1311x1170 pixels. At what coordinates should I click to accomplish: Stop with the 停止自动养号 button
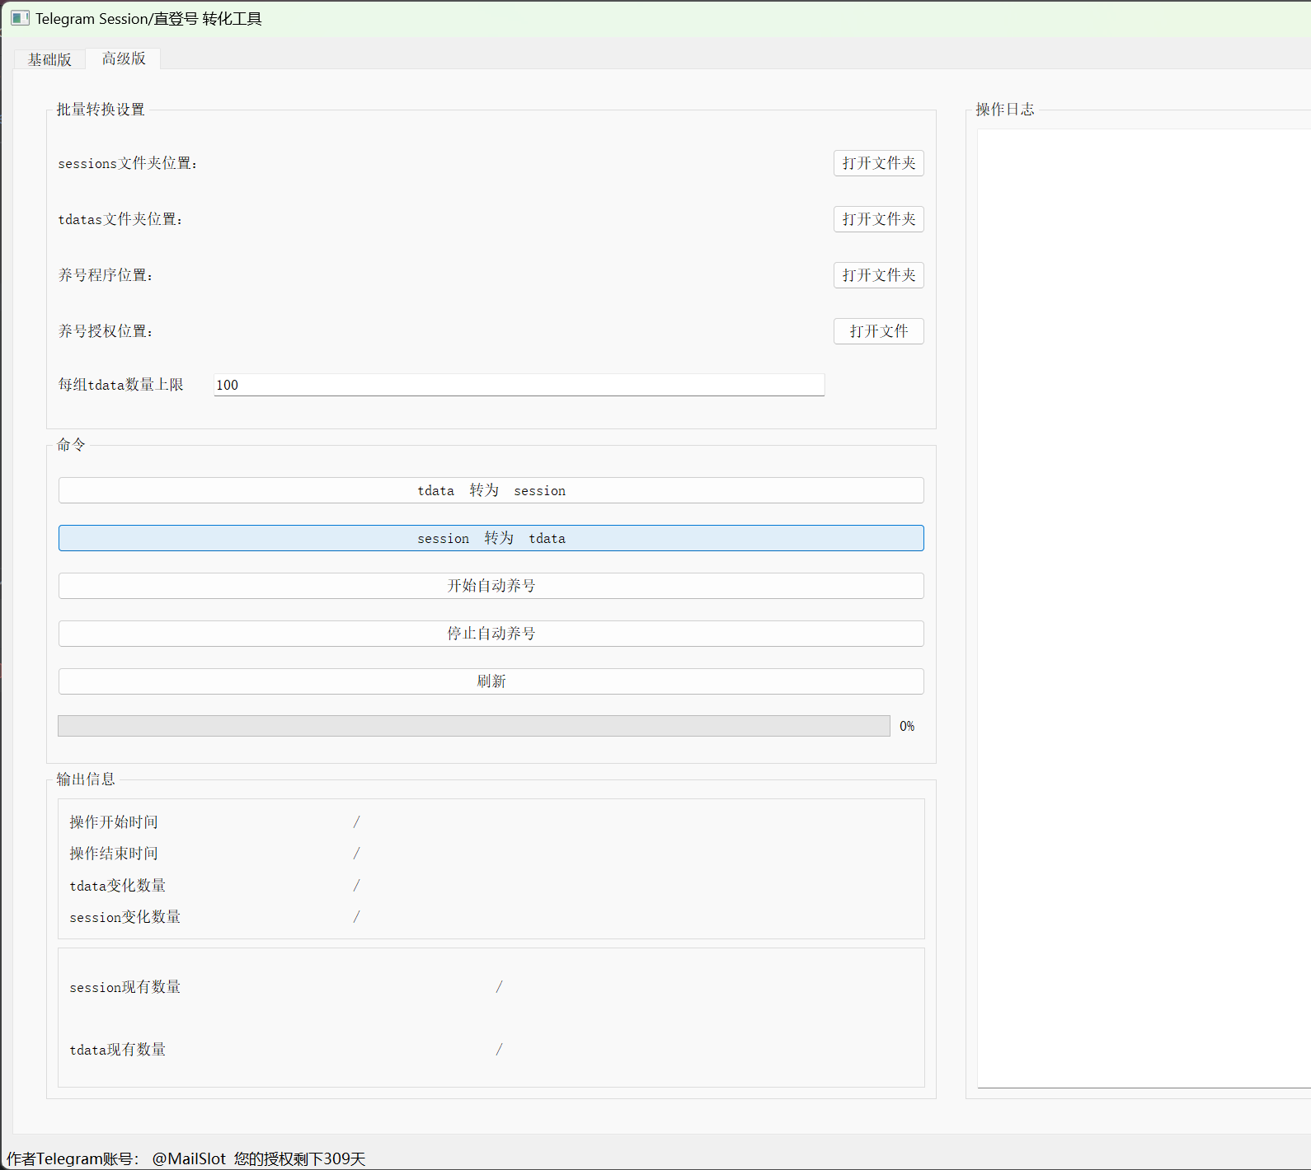(x=491, y=634)
